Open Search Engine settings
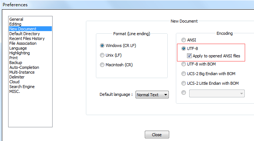The image size is (254, 141). coord(22,87)
